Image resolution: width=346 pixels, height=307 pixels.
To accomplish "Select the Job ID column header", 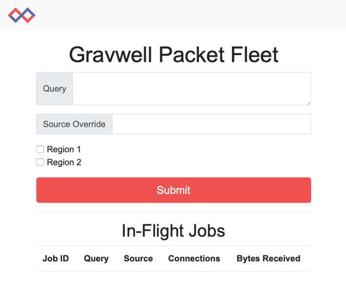I will tap(55, 258).
